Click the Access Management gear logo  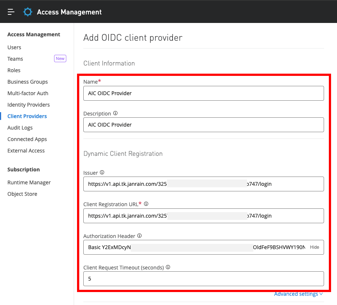coord(28,12)
